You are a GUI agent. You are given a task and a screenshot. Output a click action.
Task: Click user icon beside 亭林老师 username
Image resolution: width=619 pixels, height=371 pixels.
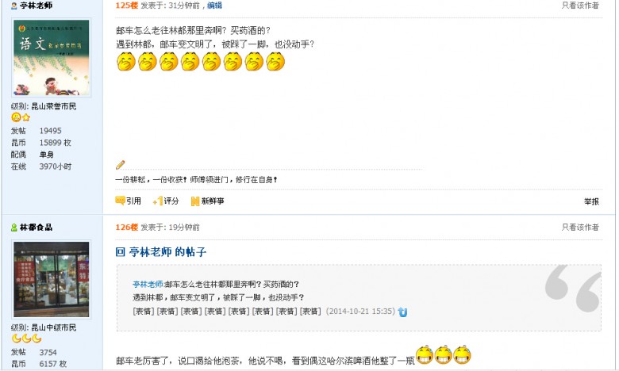[x=14, y=6]
